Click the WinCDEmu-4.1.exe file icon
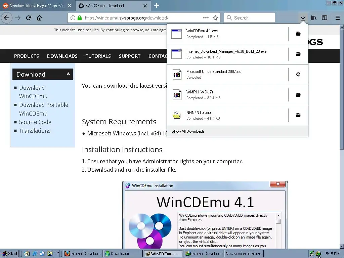Viewport: 344px width, 258px height. [x=177, y=34]
